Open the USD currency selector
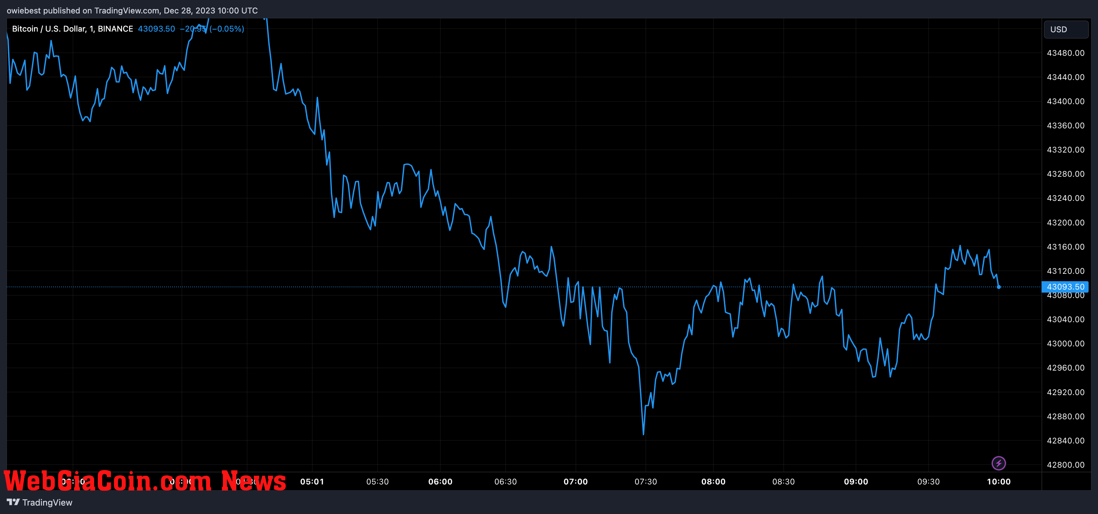1098x514 pixels. [x=1066, y=29]
